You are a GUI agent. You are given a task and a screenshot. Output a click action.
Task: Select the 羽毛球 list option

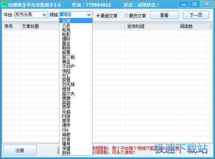(x=76, y=84)
